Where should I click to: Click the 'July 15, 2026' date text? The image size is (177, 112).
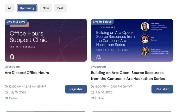tap(17, 92)
